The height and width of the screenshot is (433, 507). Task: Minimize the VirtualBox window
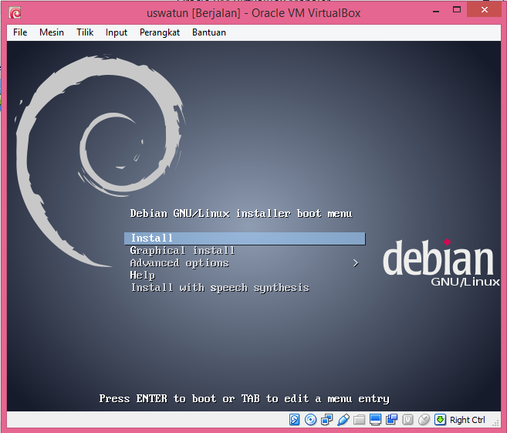click(436, 11)
